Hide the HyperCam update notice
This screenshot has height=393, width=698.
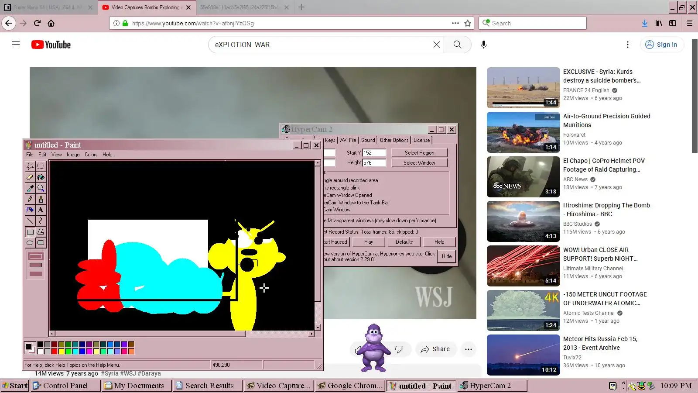pyautogui.click(x=447, y=256)
